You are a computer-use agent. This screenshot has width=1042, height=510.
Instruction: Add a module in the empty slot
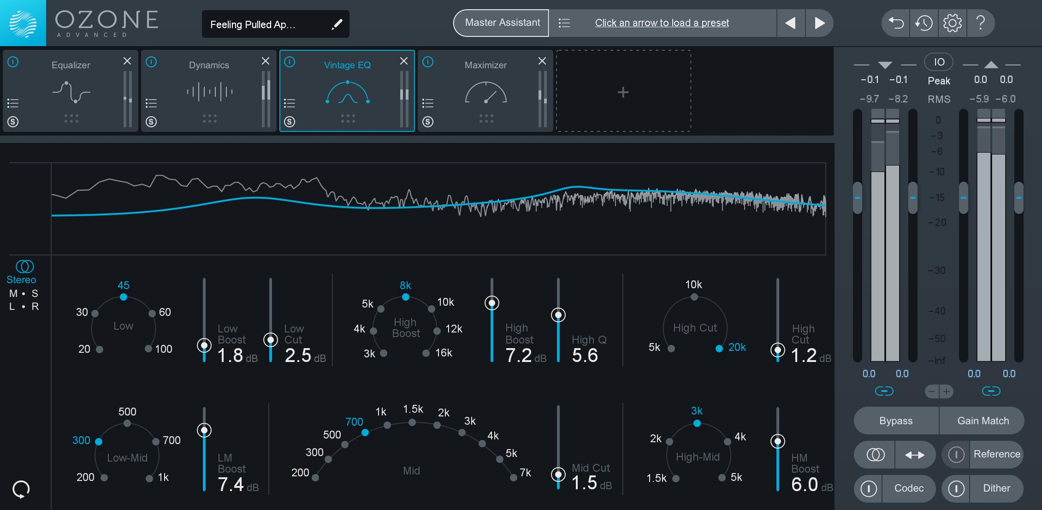(x=623, y=92)
